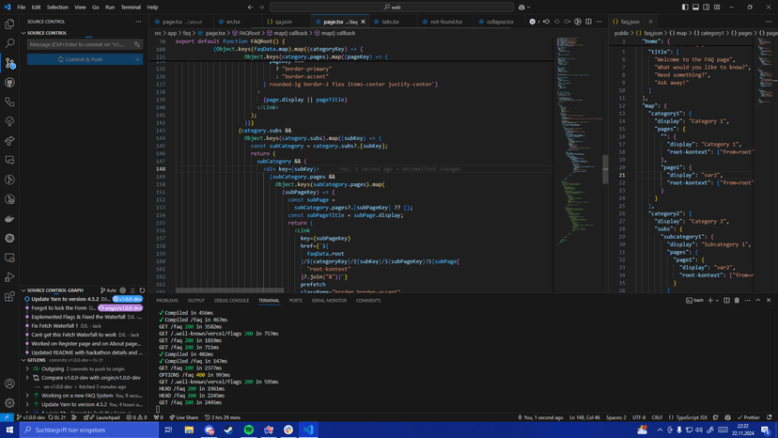Open Spotify from the Windows taskbar
This screenshot has width=778, height=438.
pos(249,430)
